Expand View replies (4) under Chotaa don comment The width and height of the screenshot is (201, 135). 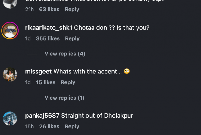(65, 54)
